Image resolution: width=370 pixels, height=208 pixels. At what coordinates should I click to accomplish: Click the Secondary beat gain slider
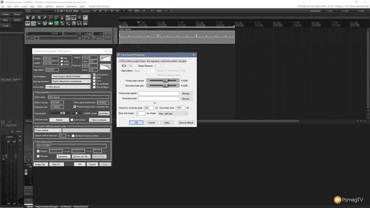pos(163,86)
